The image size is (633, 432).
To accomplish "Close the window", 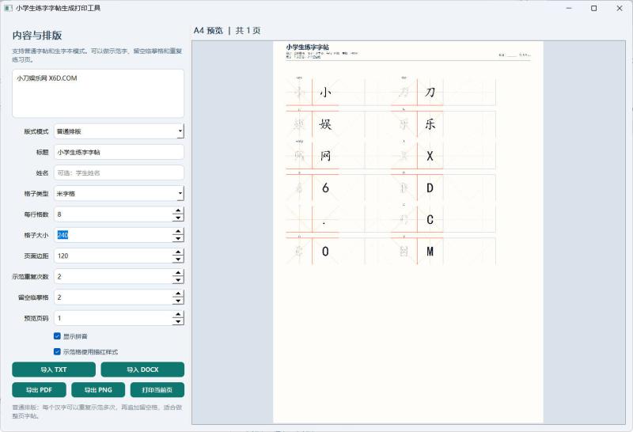I will click(620, 8).
